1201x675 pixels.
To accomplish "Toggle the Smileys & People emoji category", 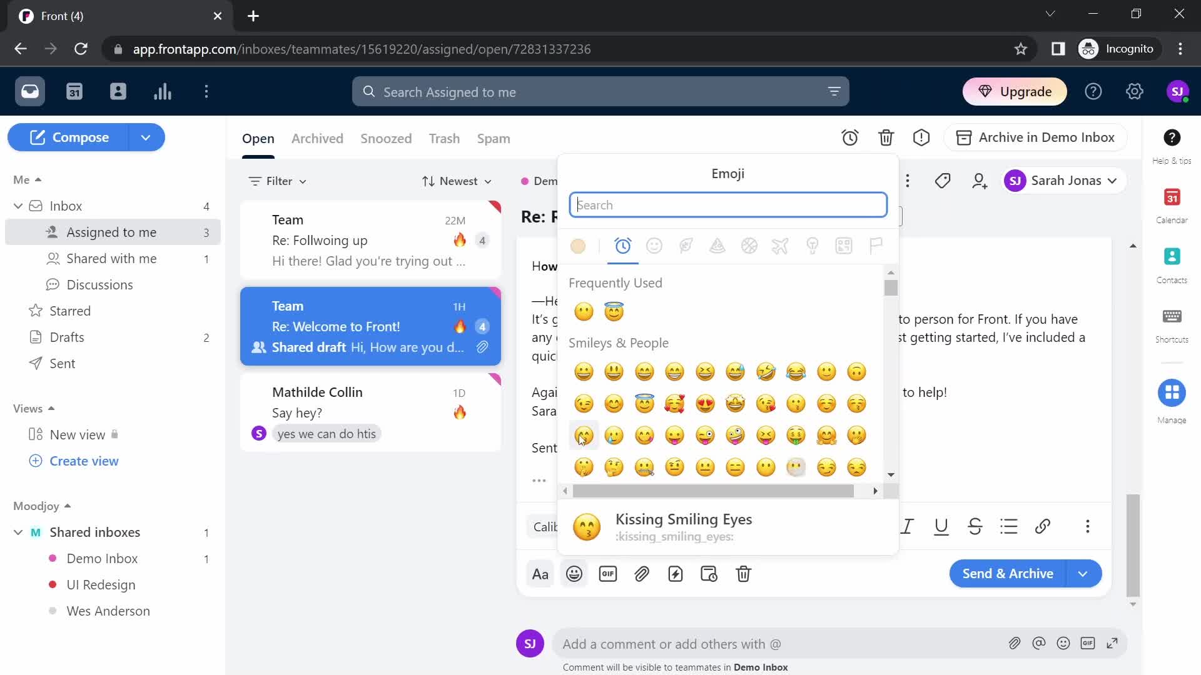I will (x=654, y=246).
